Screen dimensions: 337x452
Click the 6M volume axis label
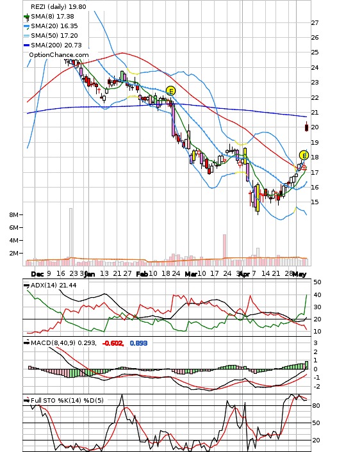[14, 227]
